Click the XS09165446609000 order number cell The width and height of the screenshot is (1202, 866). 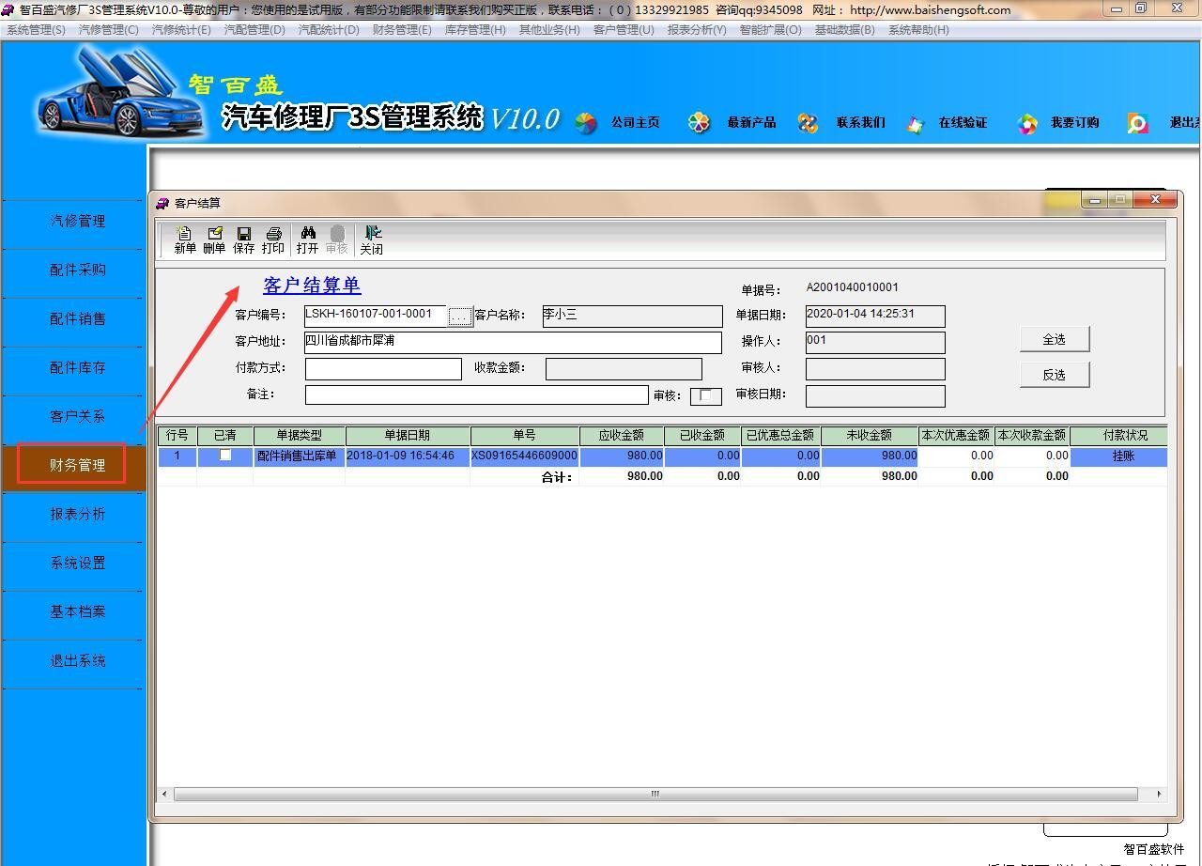(525, 456)
